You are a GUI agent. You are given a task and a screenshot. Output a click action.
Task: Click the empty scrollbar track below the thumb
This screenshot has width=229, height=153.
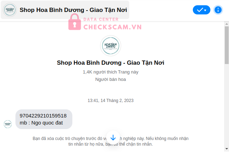click(227, 105)
